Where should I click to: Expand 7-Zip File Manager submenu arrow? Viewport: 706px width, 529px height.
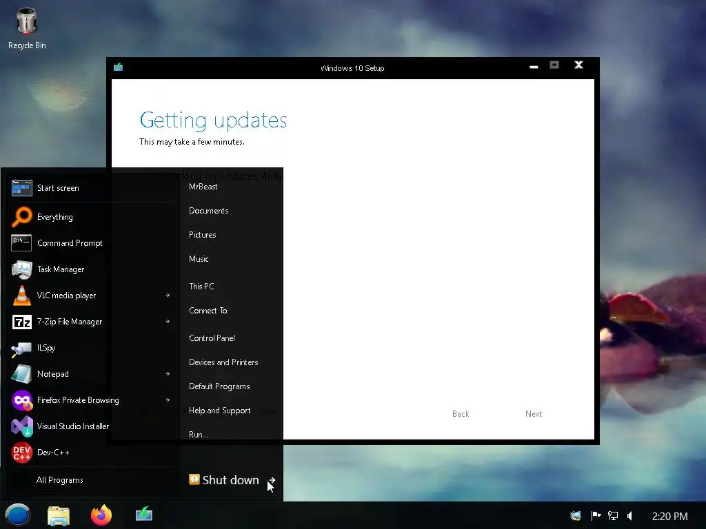click(168, 322)
